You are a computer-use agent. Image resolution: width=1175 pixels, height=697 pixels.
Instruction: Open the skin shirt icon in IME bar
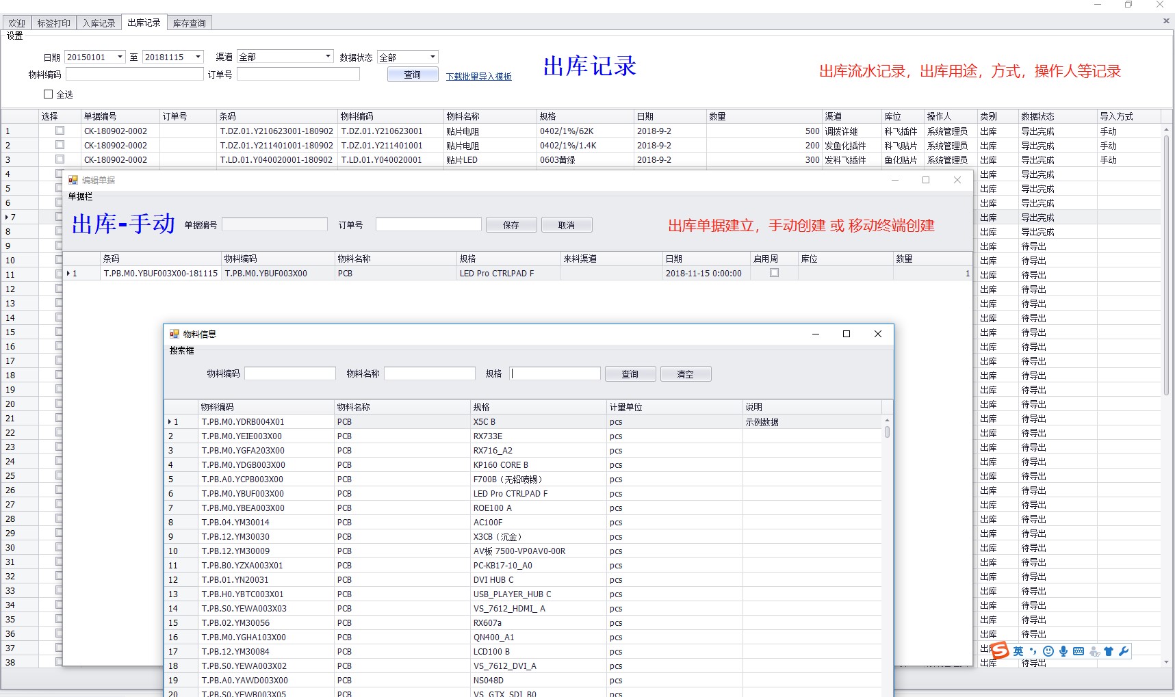1109,651
